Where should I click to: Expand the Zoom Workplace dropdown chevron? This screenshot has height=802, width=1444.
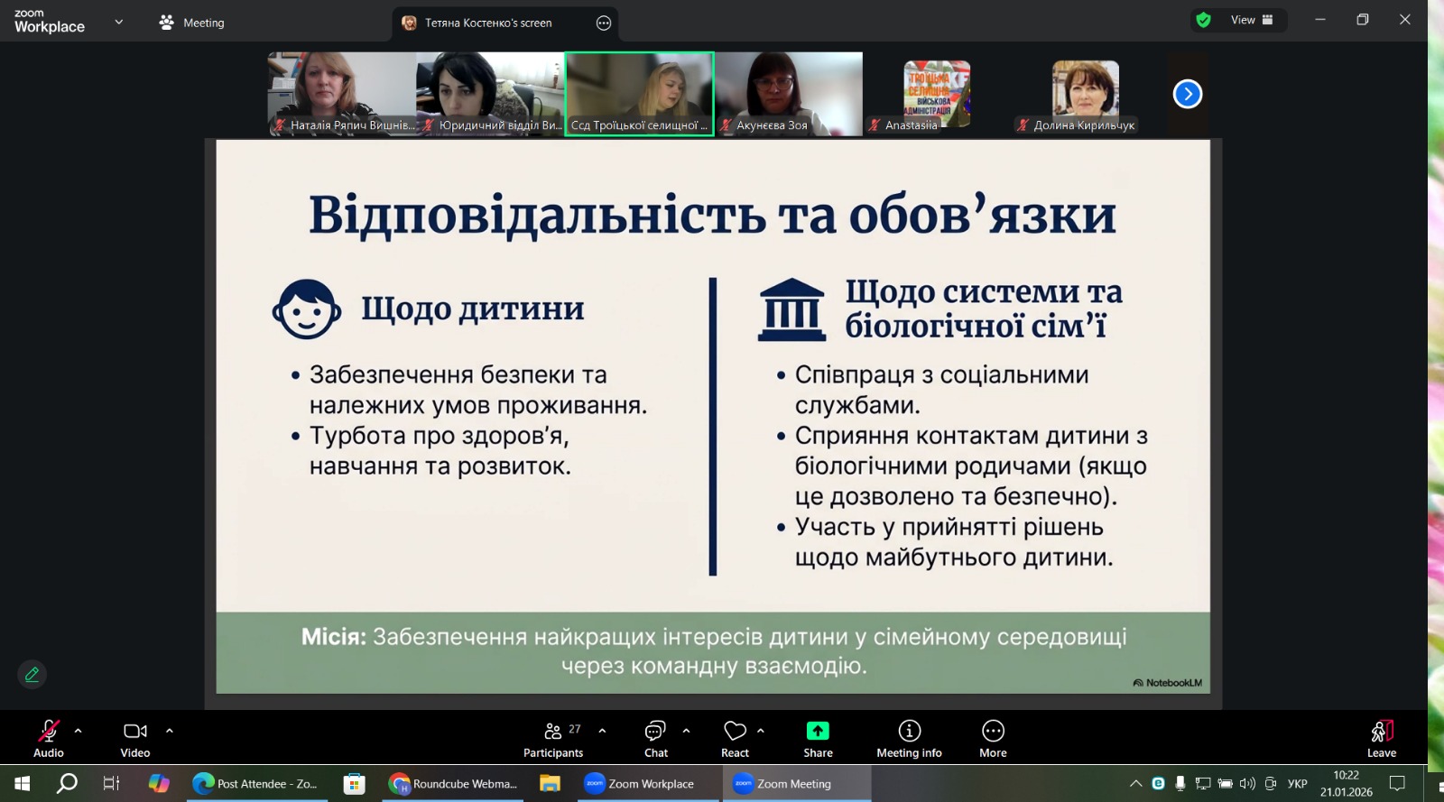118,22
